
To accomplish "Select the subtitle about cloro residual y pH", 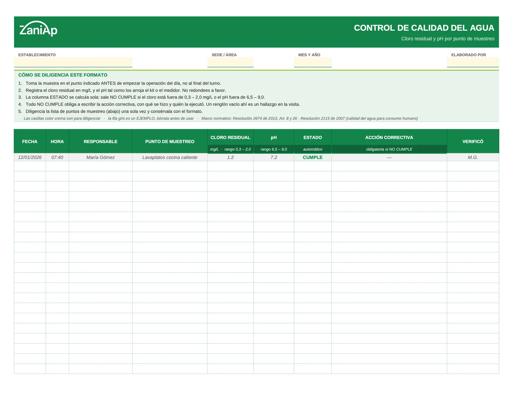I will point(448,39).
